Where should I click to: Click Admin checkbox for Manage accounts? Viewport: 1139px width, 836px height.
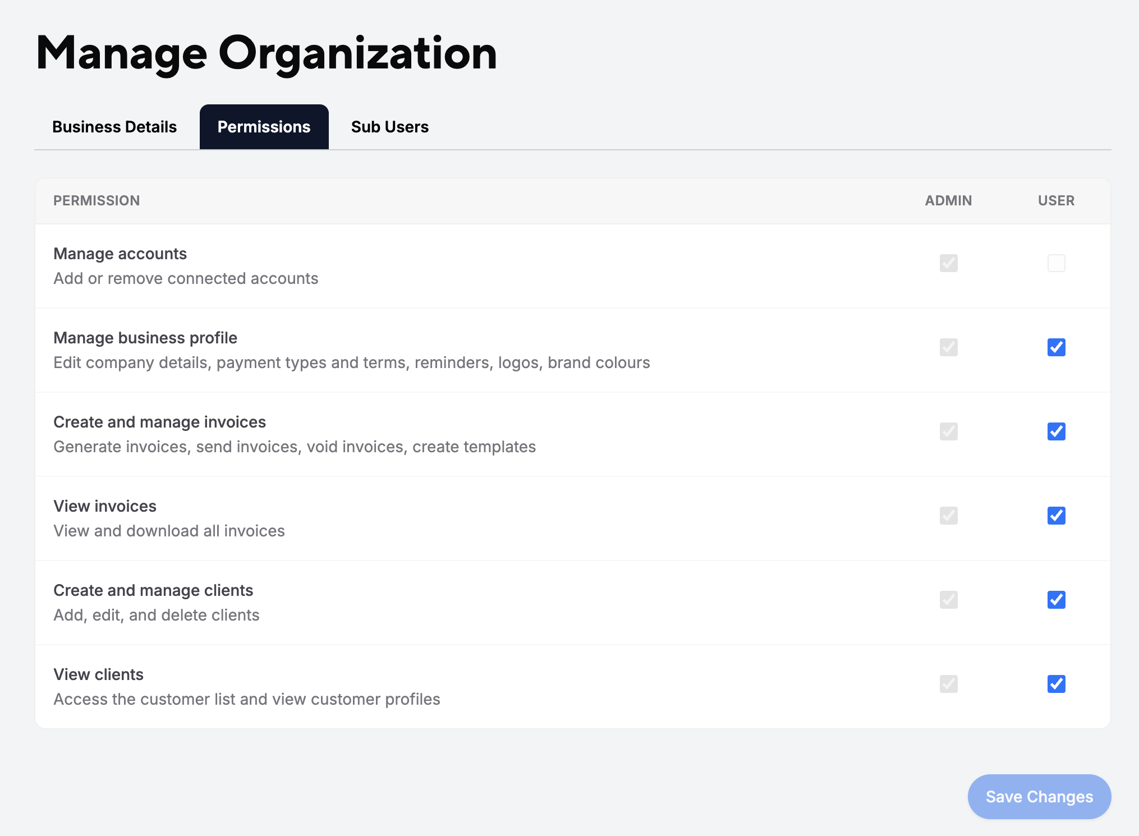coord(948,263)
